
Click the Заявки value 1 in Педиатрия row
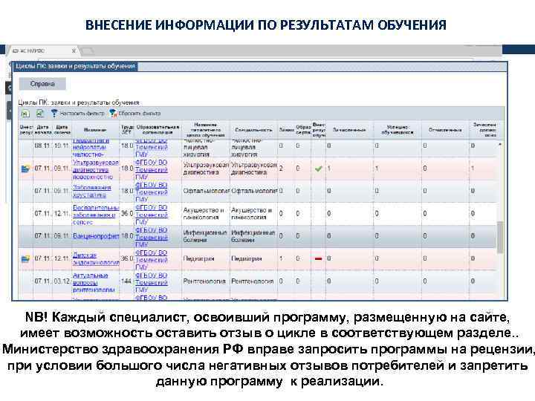(x=281, y=259)
